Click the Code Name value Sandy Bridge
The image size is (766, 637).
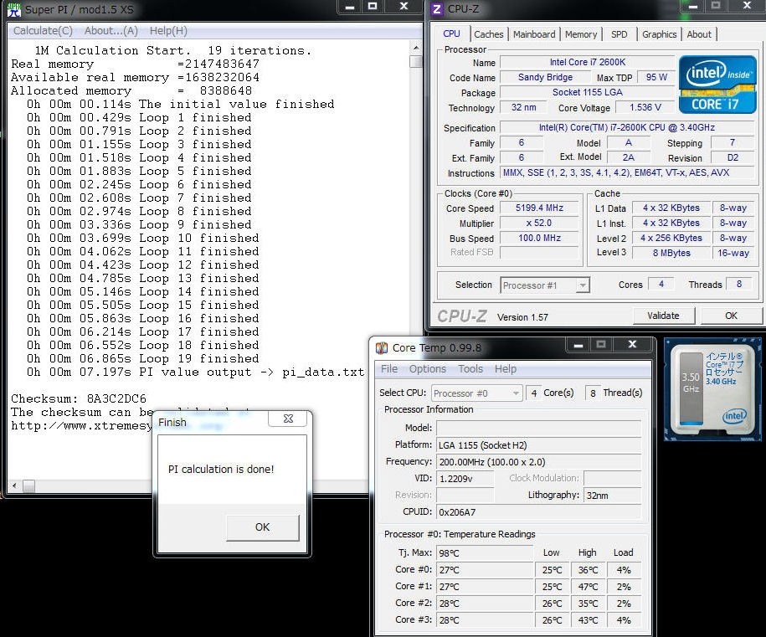(545, 77)
